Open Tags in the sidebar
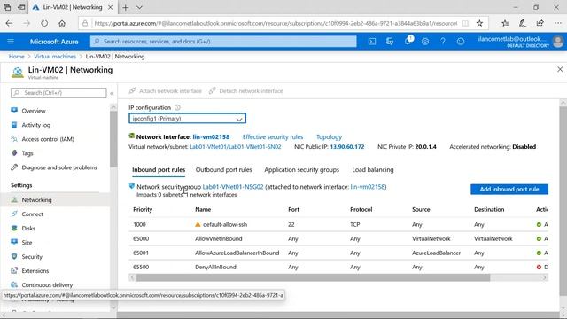 (x=27, y=153)
